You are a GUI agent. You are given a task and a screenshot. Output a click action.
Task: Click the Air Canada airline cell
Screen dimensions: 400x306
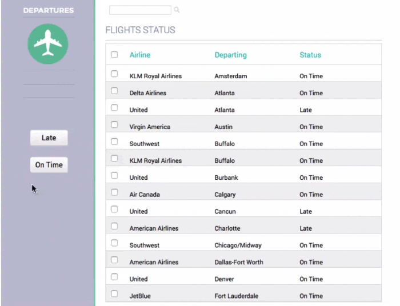coord(145,195)
